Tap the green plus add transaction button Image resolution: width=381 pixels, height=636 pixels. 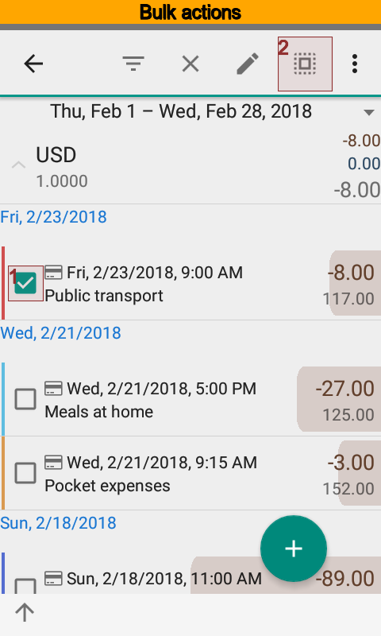(294, 549)
